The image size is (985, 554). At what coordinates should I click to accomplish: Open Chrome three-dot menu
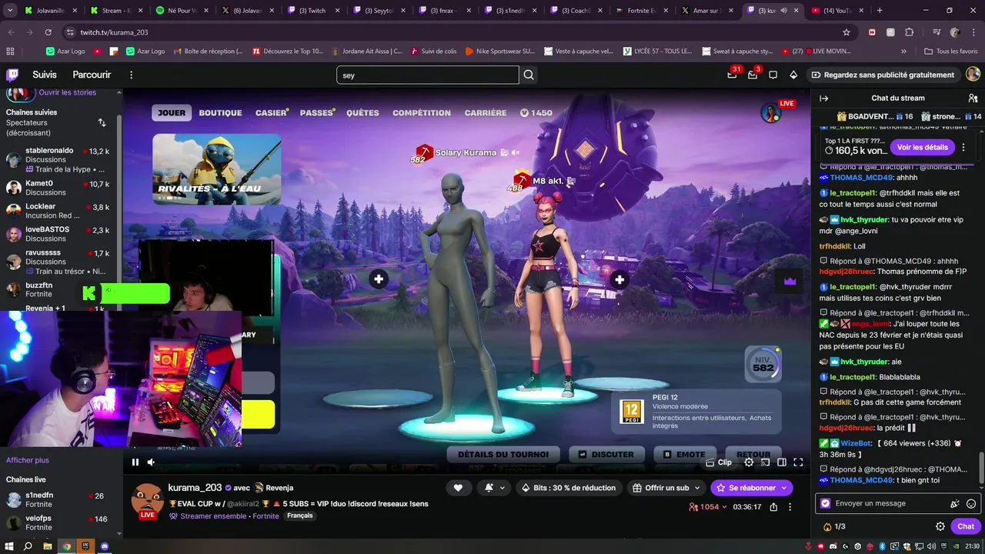(973, 32)
